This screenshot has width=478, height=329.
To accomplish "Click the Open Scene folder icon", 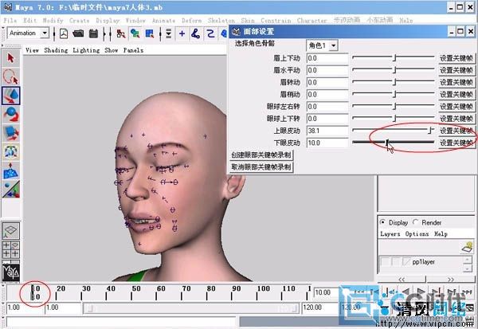I will coord(78,33).
